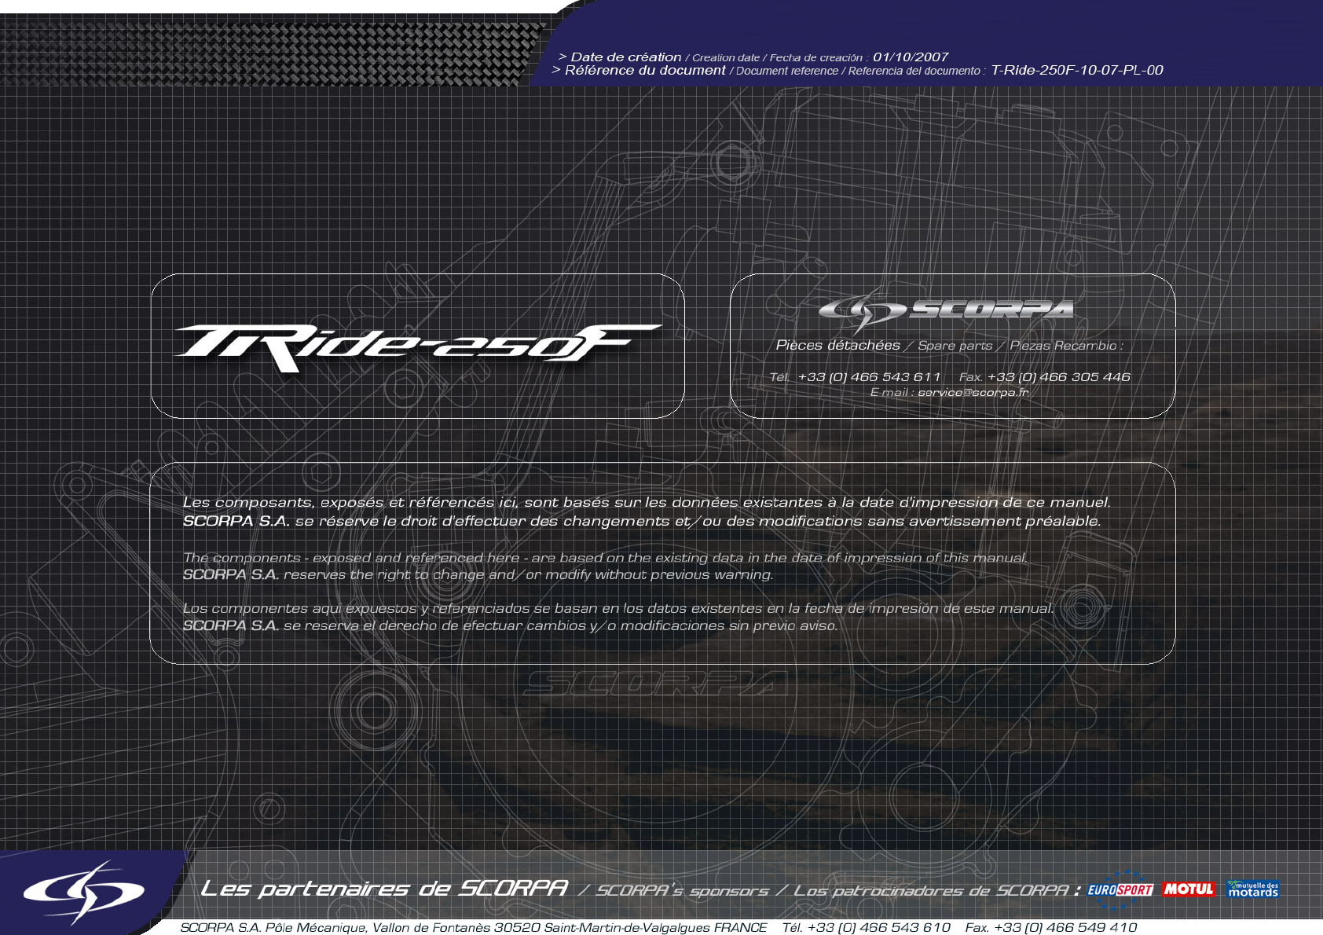The image size is (1323, 935).
Task: Click the "SCORPA's sponsors" text
Action: click(x=683, y=891)
